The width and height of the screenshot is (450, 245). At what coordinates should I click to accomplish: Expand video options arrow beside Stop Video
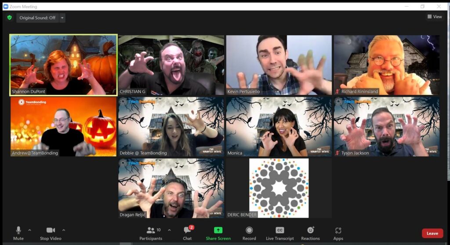point(64,230)
